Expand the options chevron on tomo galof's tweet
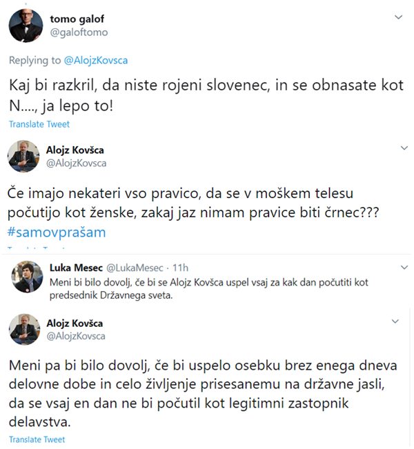 pos(398,16)
